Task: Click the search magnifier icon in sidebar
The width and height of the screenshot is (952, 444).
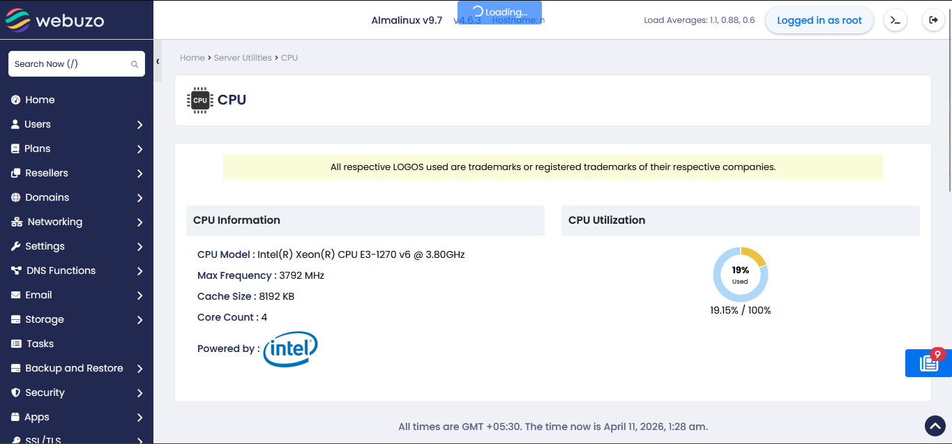Action: click(135, 64)
